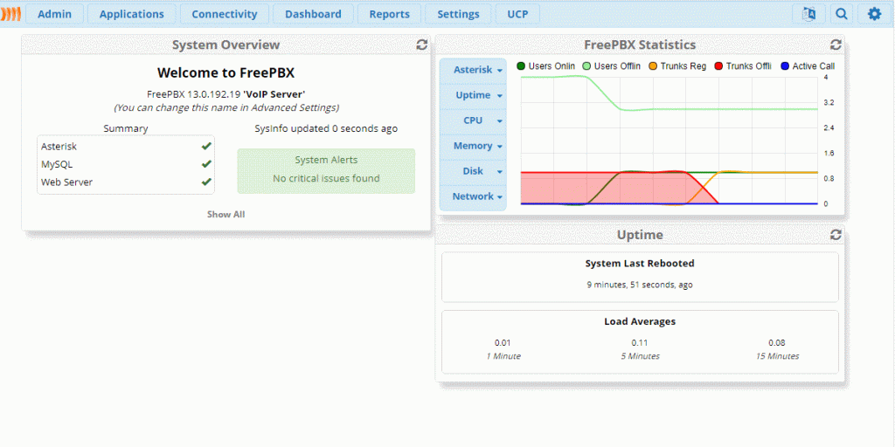Toggle the Trunks Reg legend series
The height and width of the screenshot is (447, 895).
(677, 66)
